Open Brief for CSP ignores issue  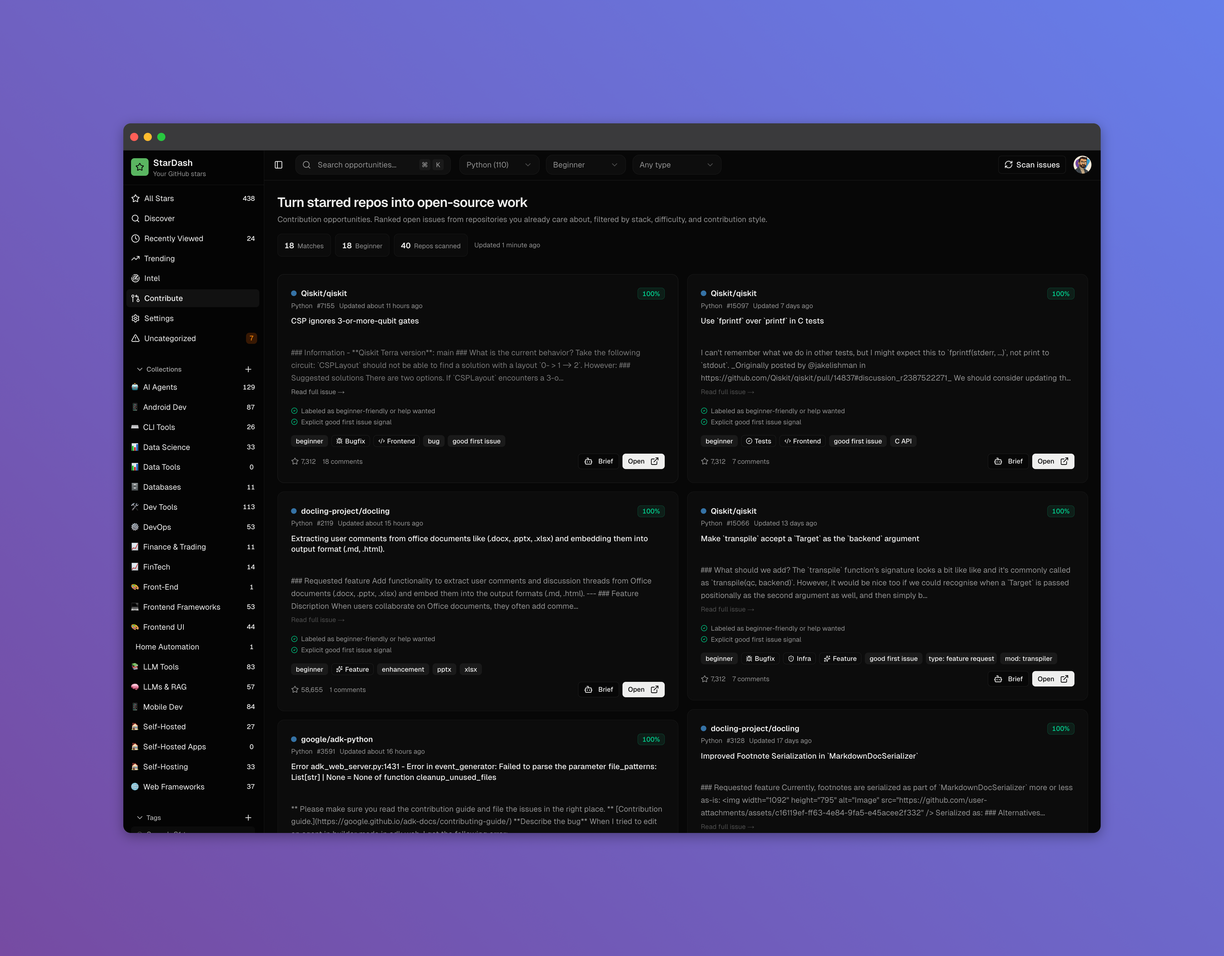[598, 461]
